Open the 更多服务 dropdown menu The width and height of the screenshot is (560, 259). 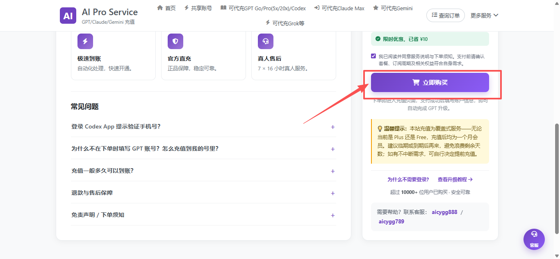[485, 16]
